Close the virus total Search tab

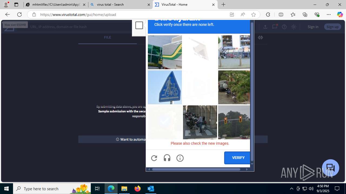tap(149, 5)
